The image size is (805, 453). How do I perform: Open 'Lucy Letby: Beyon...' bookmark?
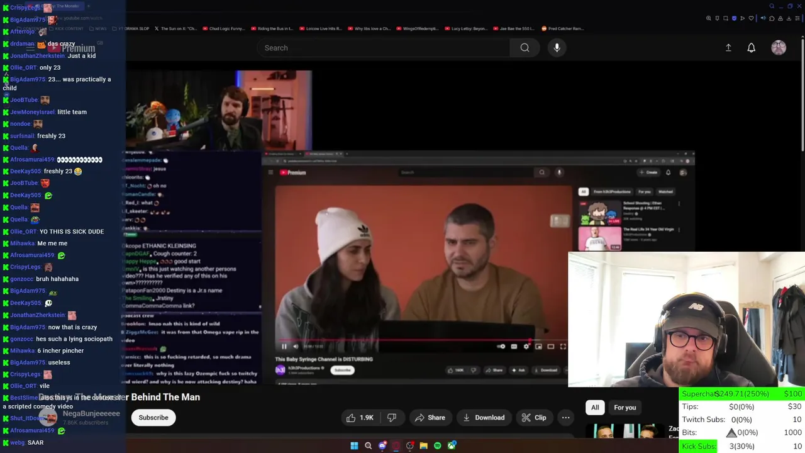[466, 28]
